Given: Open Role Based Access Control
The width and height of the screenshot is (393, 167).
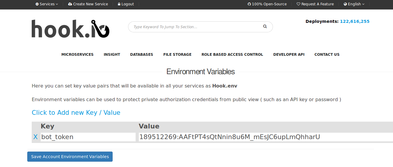Looking at the screenshot, I should (x=232, y=55).
